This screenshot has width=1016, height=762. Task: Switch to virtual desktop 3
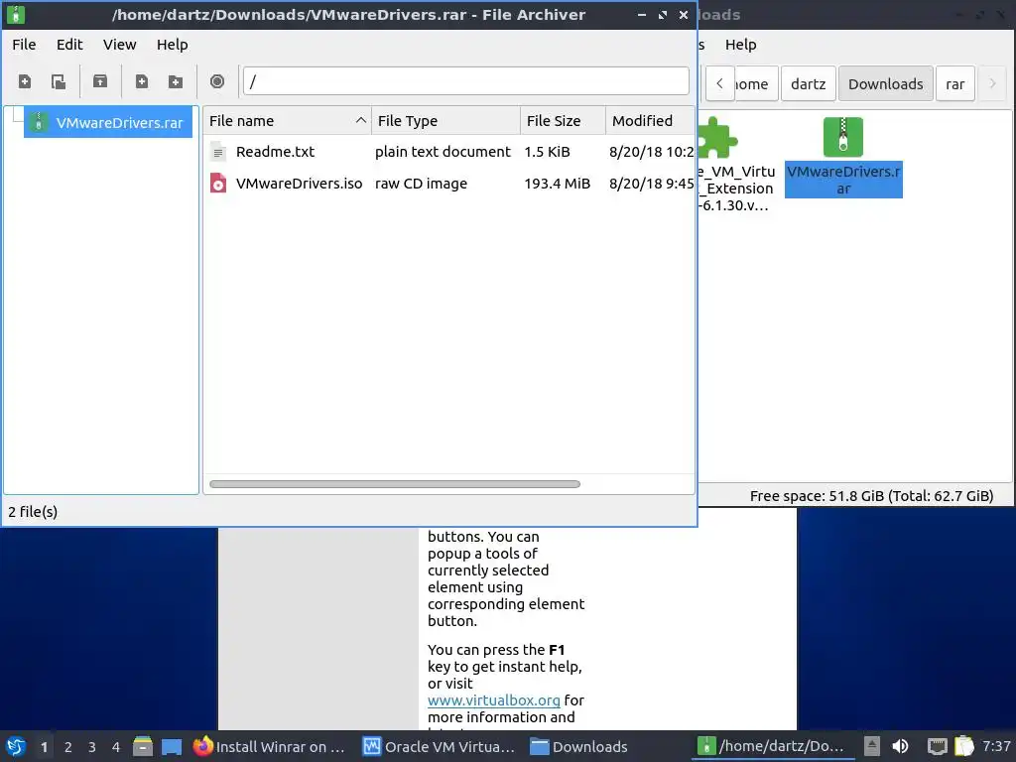(92, 747)
